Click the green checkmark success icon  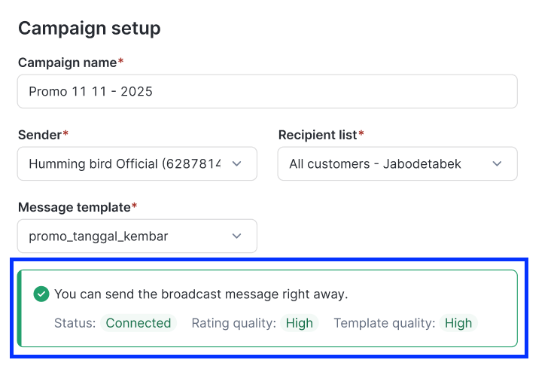[x=41, y=294]
